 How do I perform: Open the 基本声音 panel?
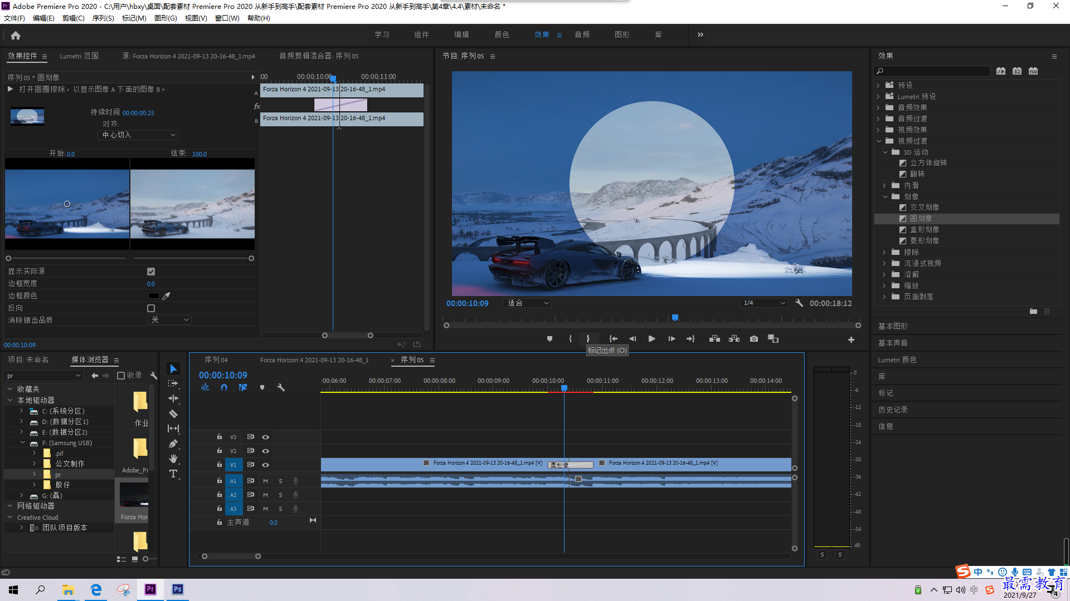click(893, 343)
